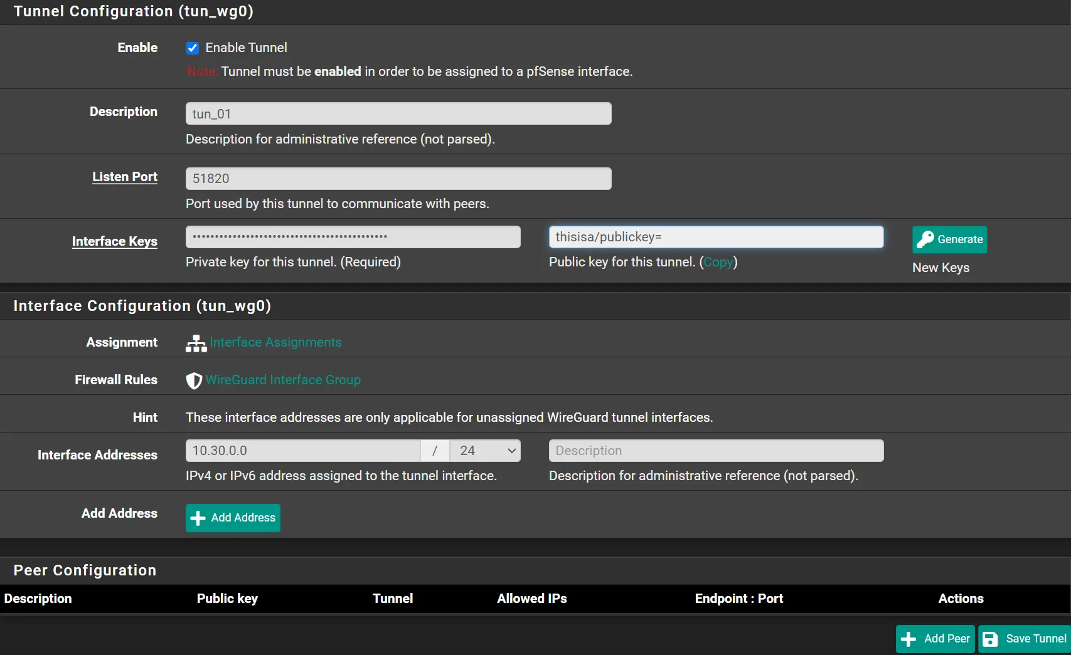
Task: Uncheck the Enable Tunnel checkbox
Action: (193, 48)
